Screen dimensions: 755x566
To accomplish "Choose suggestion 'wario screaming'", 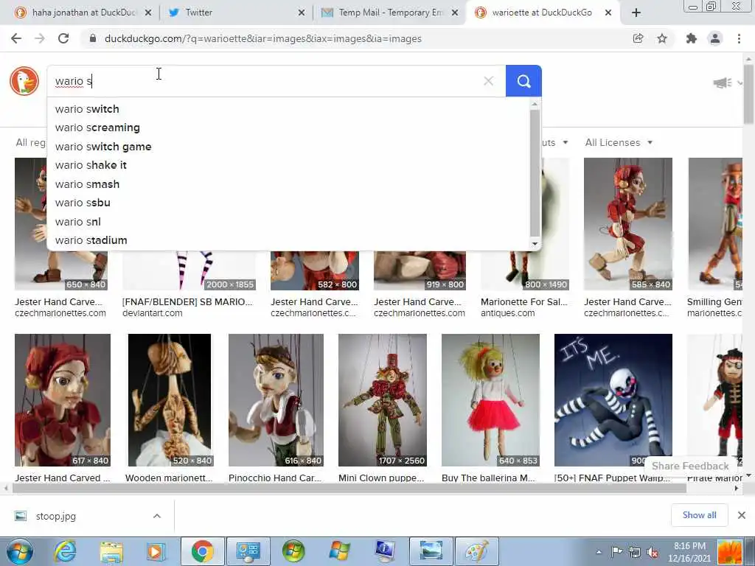I will pyautogui.click(x=289, y=127).
